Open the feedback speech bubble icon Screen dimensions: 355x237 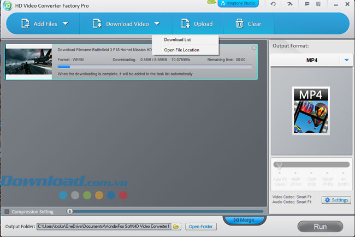tap(307, 4)
